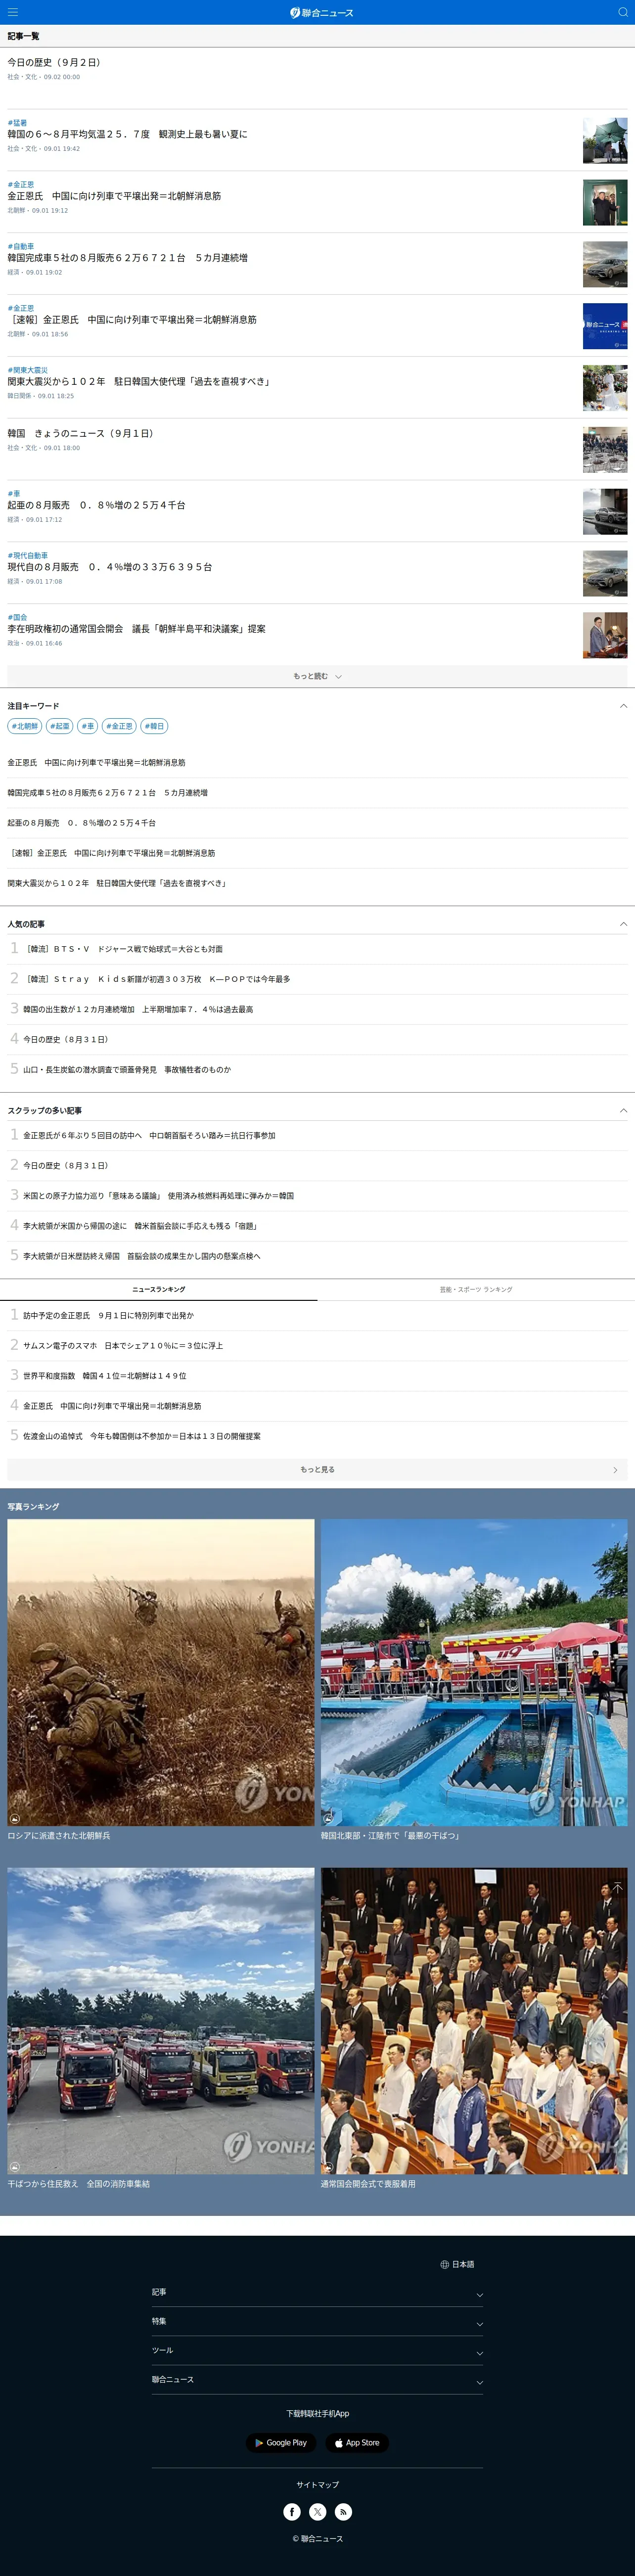Open popular article 韓国の出生数が12カ月連続増加
Image resolution: width=635 pixels, height=2576 pixels.
138,1009
